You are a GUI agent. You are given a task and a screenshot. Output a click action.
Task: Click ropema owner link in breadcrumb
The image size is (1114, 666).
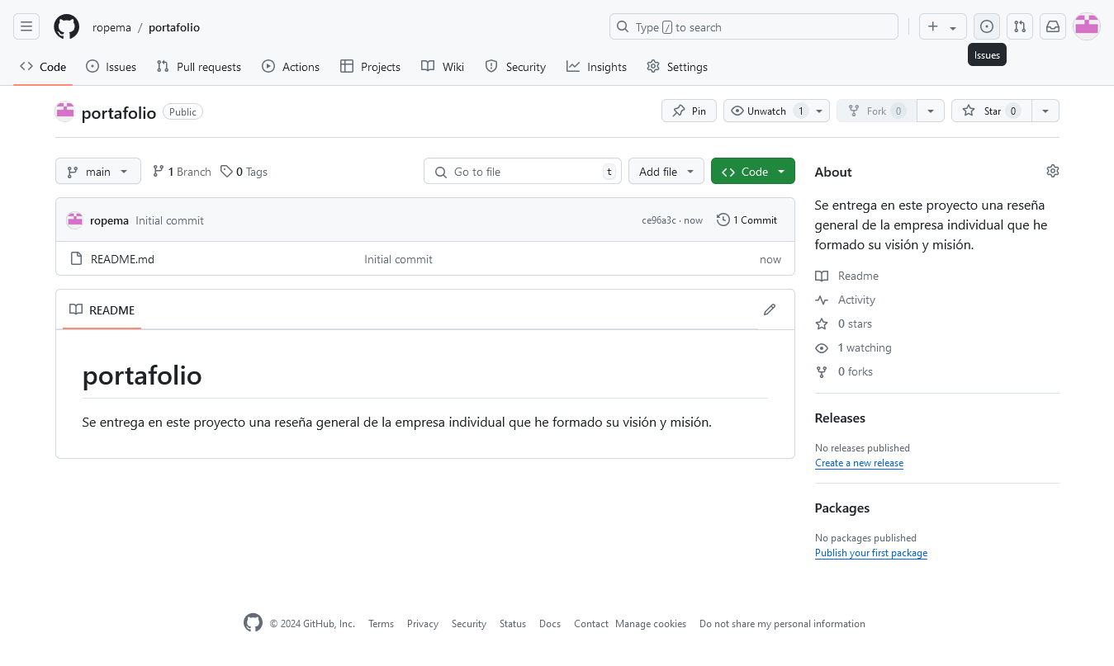tap(111, 27)
